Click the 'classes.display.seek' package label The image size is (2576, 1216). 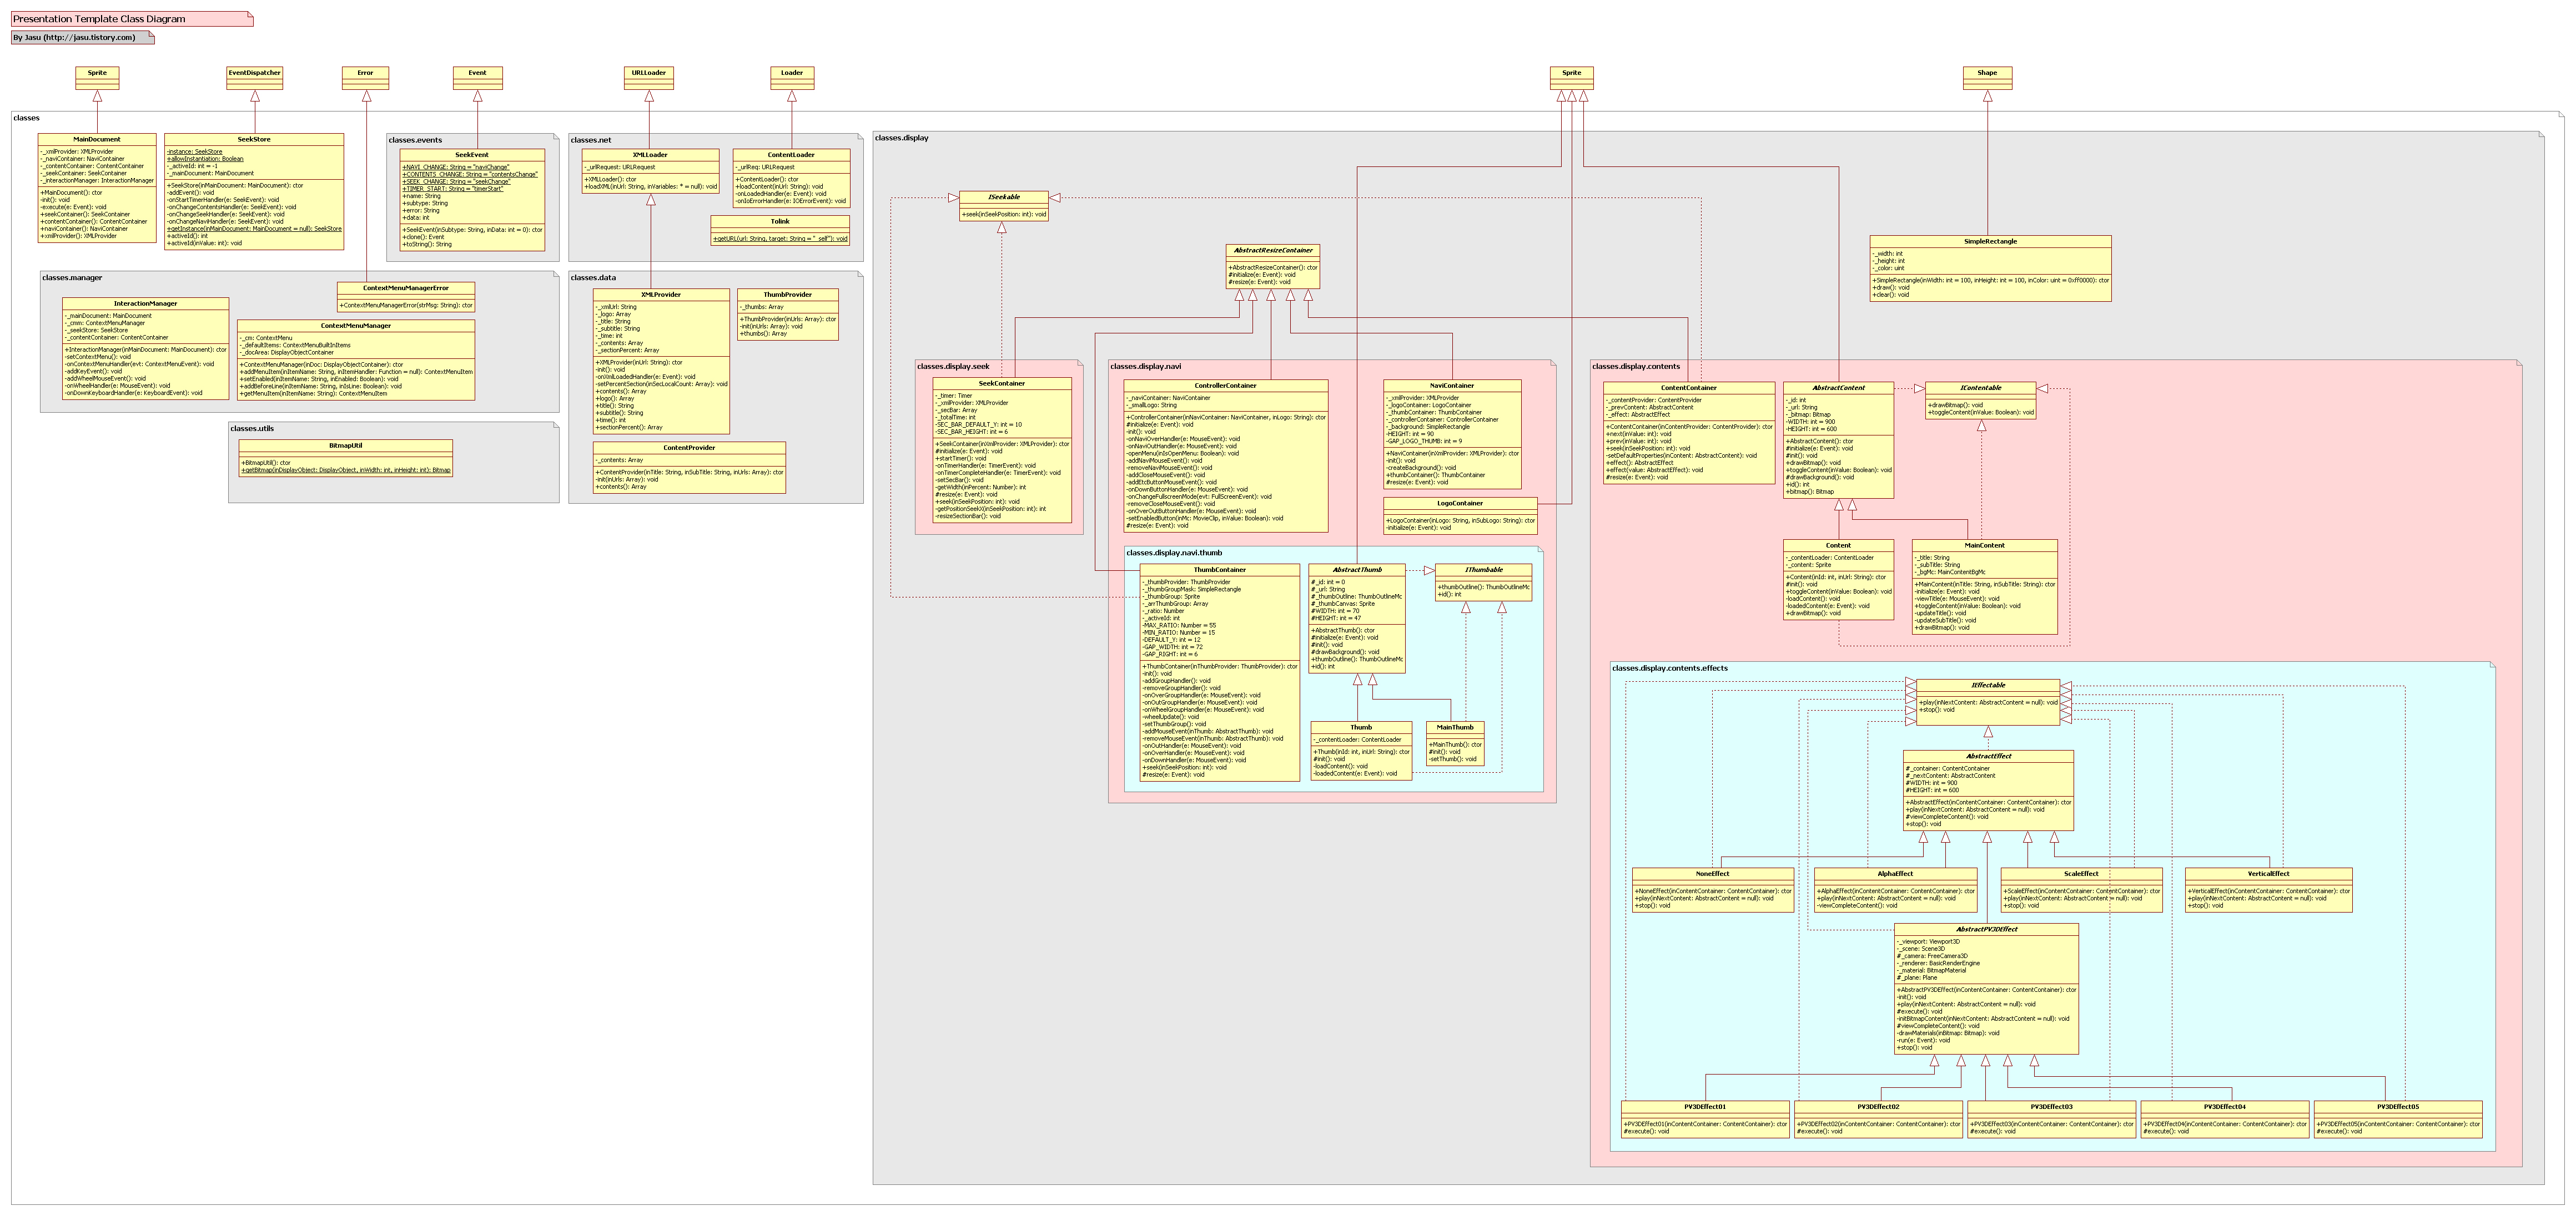click(x=953, y=367)
